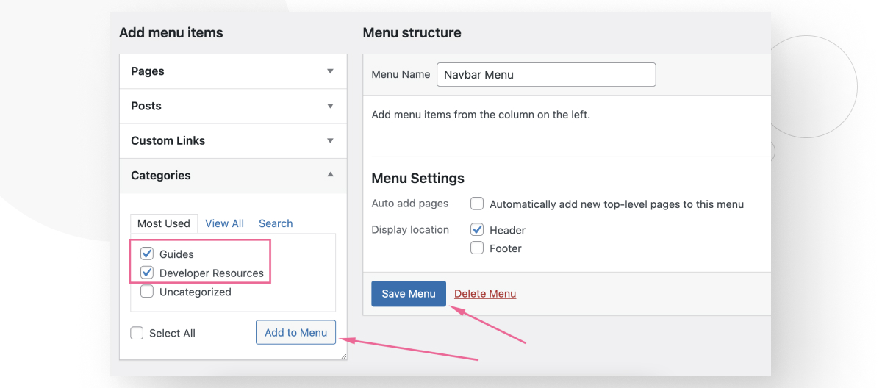Image resolution: width=882 pixels, height=388 pixels.
Task: Check the Footer display location
Action: [477, 248]
